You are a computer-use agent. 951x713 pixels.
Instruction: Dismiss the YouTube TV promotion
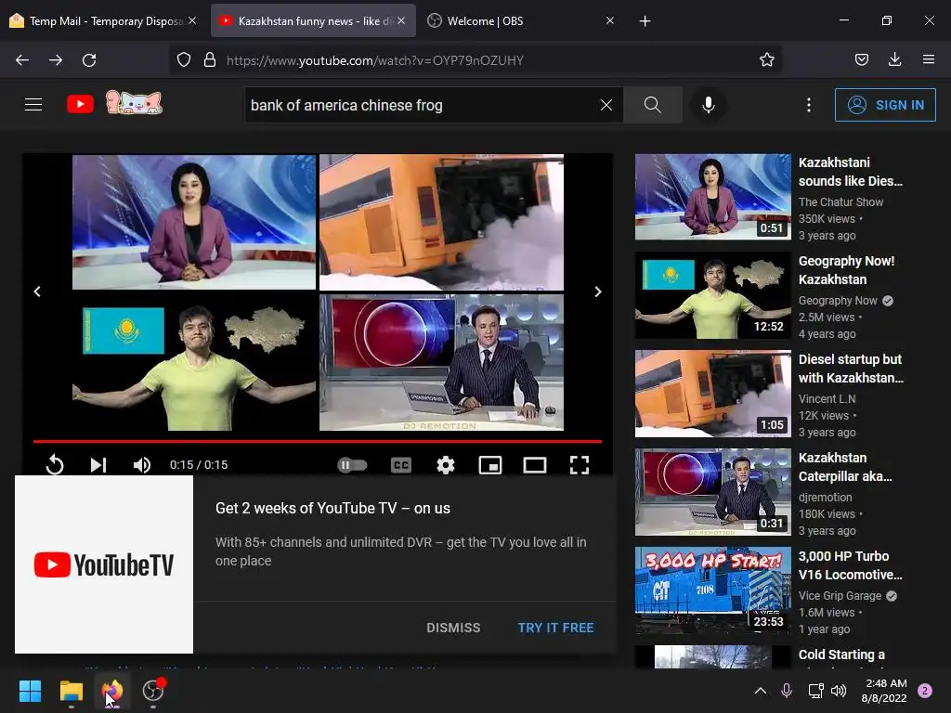point(453,628)
